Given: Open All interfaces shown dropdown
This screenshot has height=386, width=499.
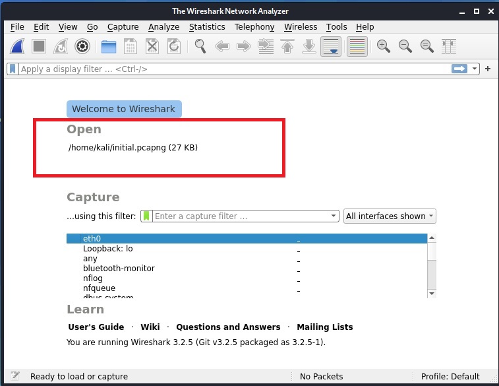Looking at the screenshot, I should 390,216.
